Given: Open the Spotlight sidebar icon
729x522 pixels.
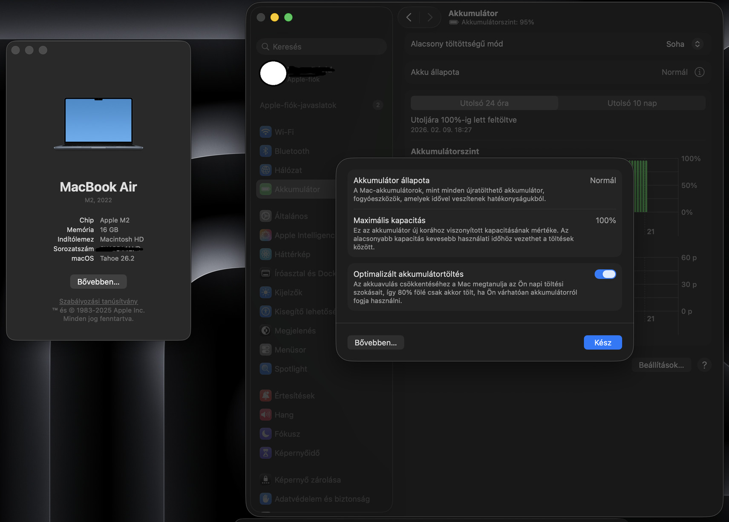Looking at the screenshot, I should tap(266, 369).
